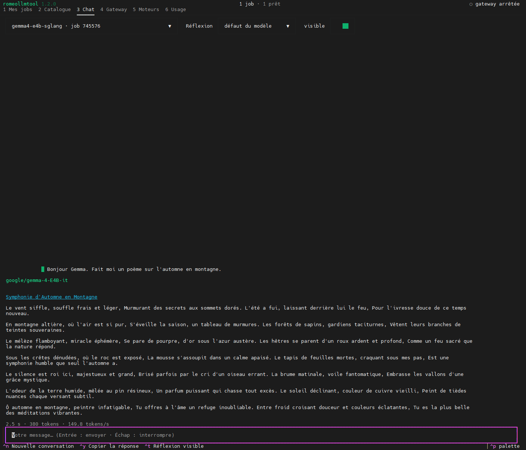Go to the Gateway tab
The image size is (526, 450).
point(114,10)
